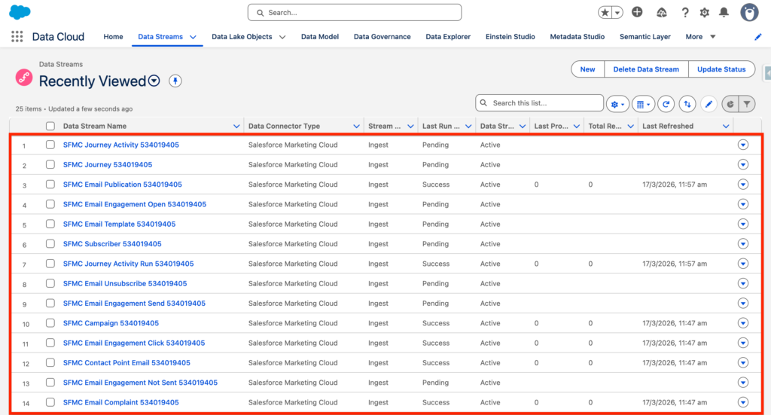Click the global create plus icon
This screenshot has width=771, height=415.
click(637, 12)
